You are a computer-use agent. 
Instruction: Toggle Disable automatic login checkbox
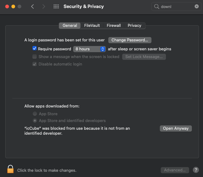(35, 64)
